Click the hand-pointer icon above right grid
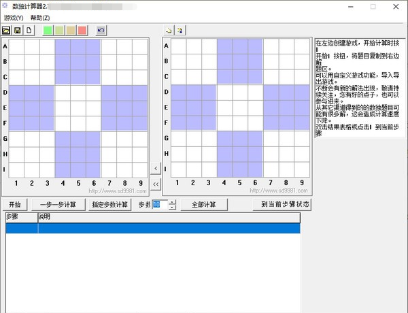The height and width of the screenshot is (313, 408). pyautogui.click(x=169, y=30)
